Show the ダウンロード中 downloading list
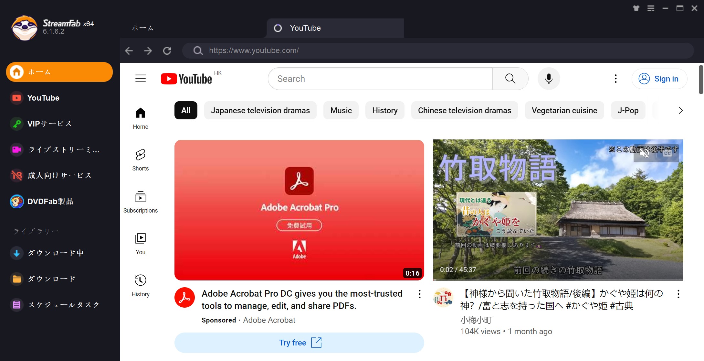Image resolution: width=704 pixels, height=361 pixels. [x=59, y=253]
